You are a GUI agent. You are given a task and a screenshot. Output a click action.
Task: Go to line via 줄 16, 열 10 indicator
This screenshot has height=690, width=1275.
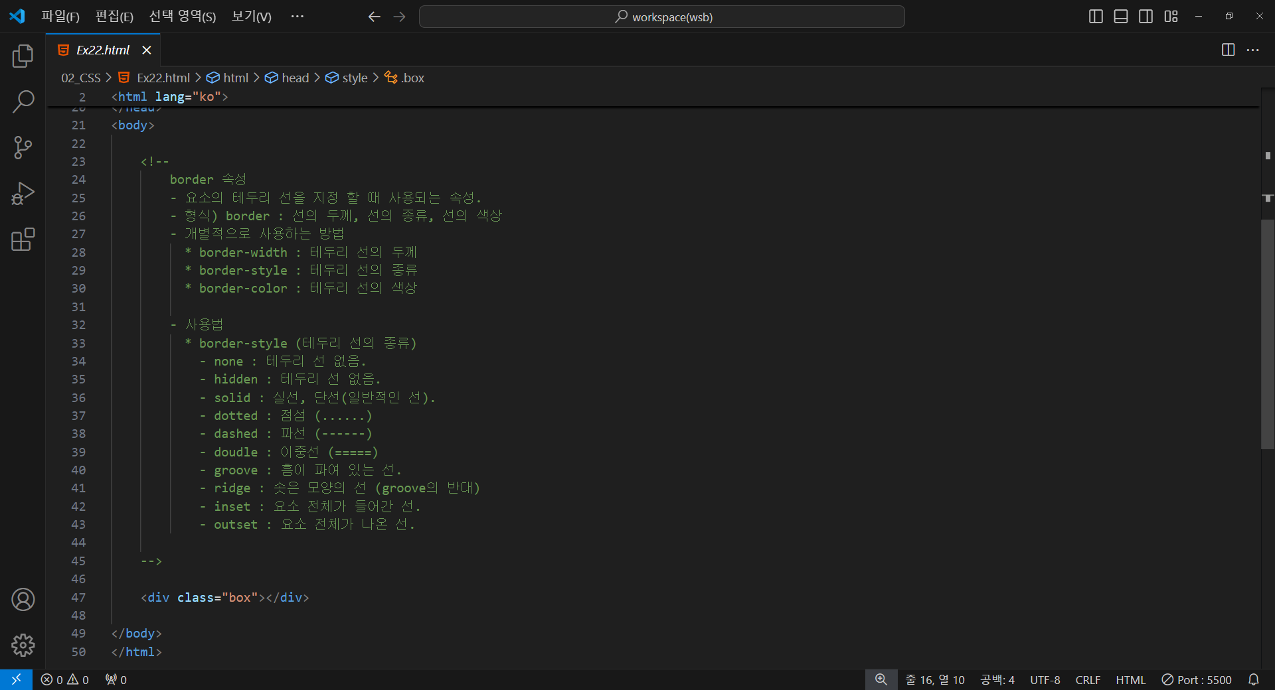coord(935,679)
